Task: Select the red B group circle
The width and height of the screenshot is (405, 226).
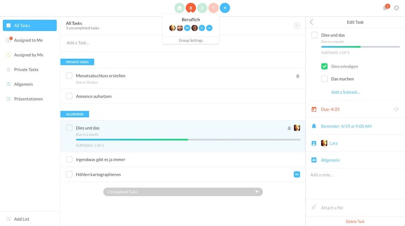Action: click(x=191, y=8)
